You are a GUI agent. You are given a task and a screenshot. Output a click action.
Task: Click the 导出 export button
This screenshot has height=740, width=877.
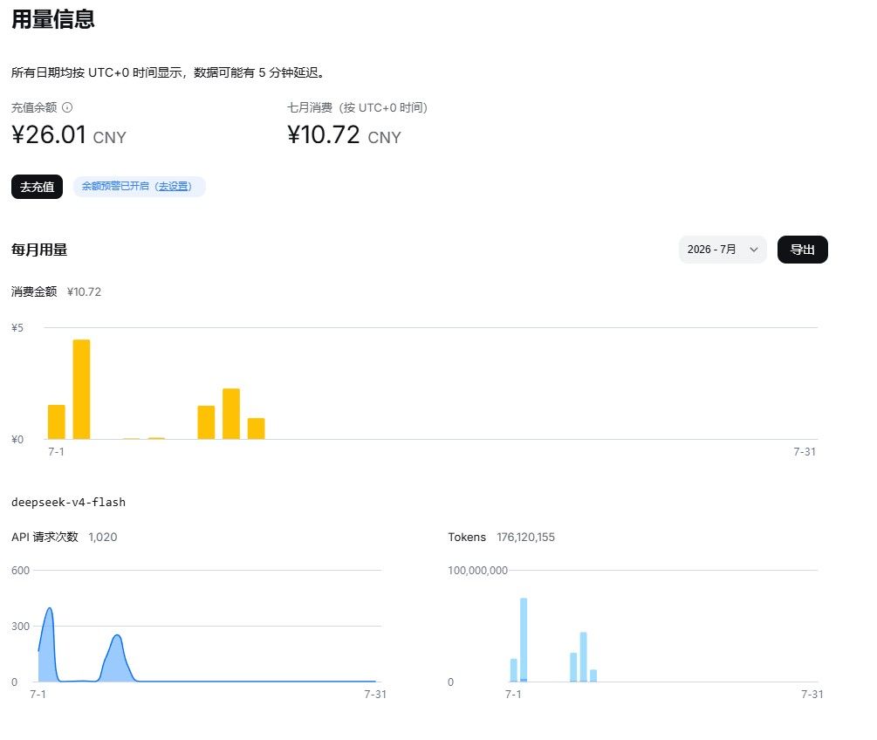803,250
